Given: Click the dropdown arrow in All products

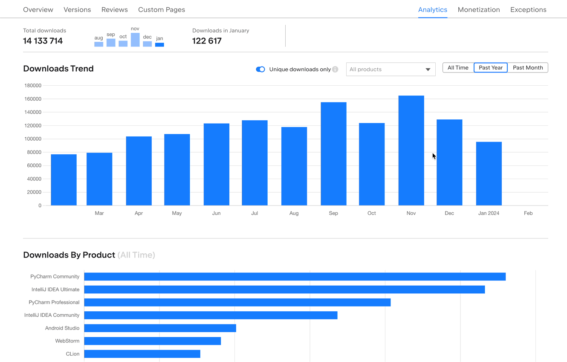Looking at the screenshot, I should 428,70.
